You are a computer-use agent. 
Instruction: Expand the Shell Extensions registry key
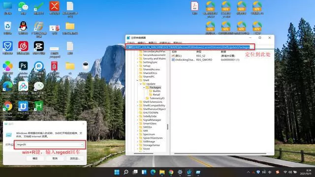coord(138,102)
